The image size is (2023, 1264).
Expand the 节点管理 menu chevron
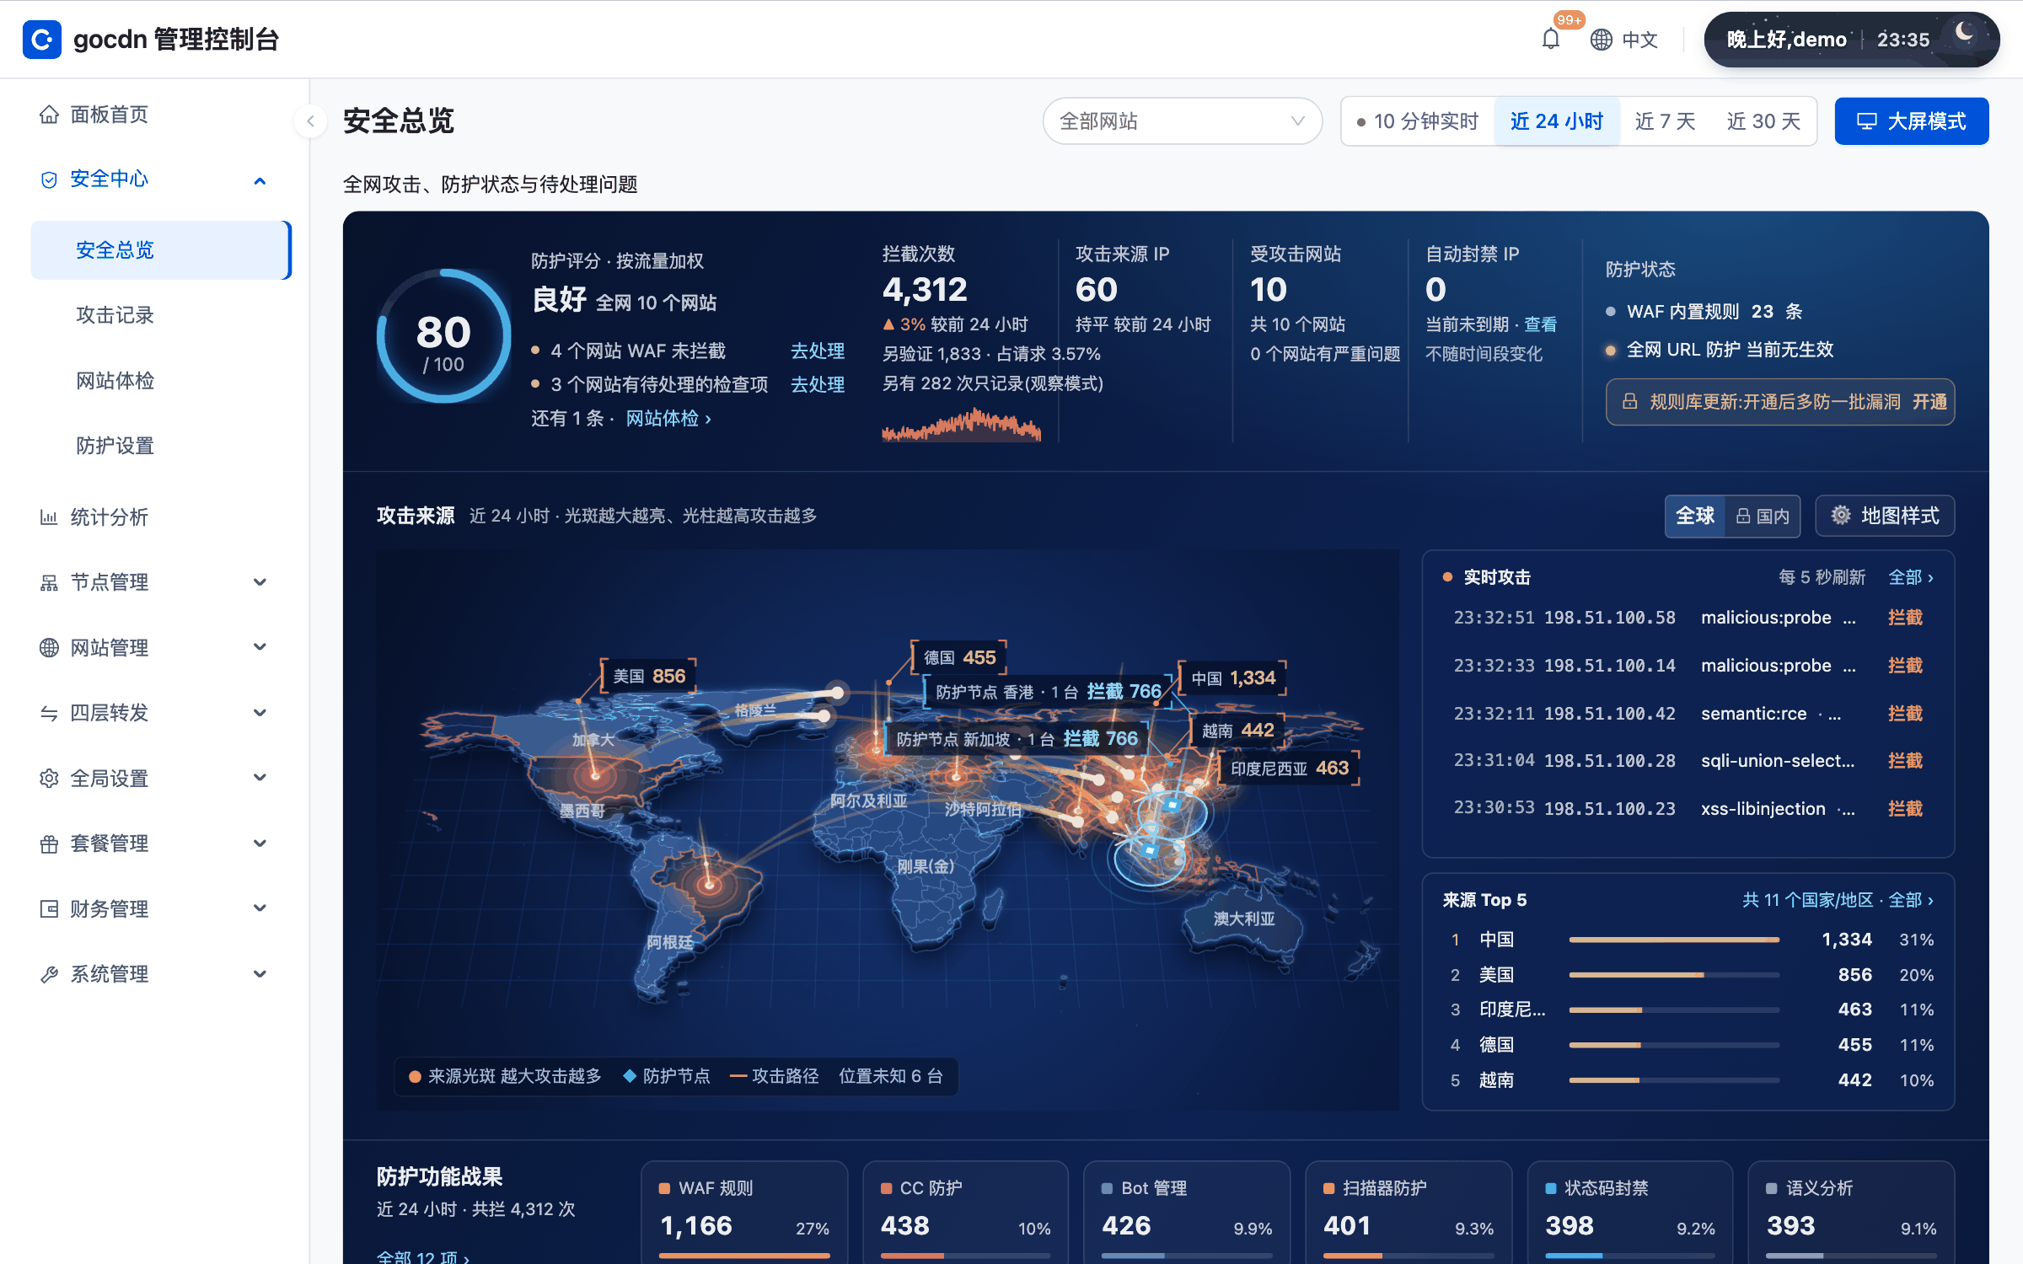pos(260,582)
